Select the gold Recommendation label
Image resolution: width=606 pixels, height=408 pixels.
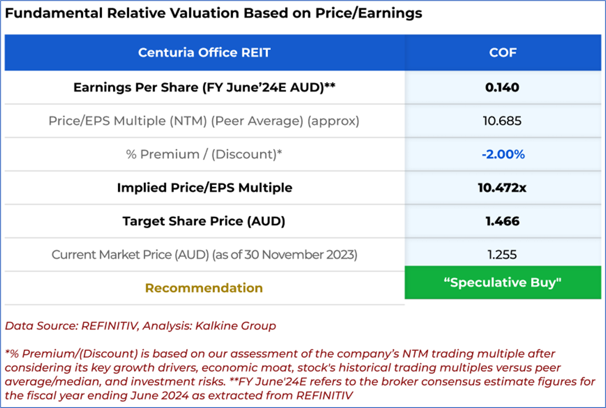coord(204,288)
